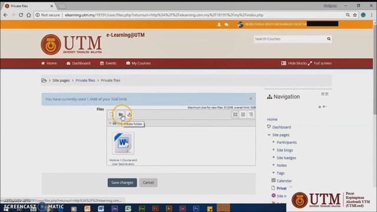Open My Courses in the main menu
Viewport: 377px width, 212px height.
coord(138,63)
